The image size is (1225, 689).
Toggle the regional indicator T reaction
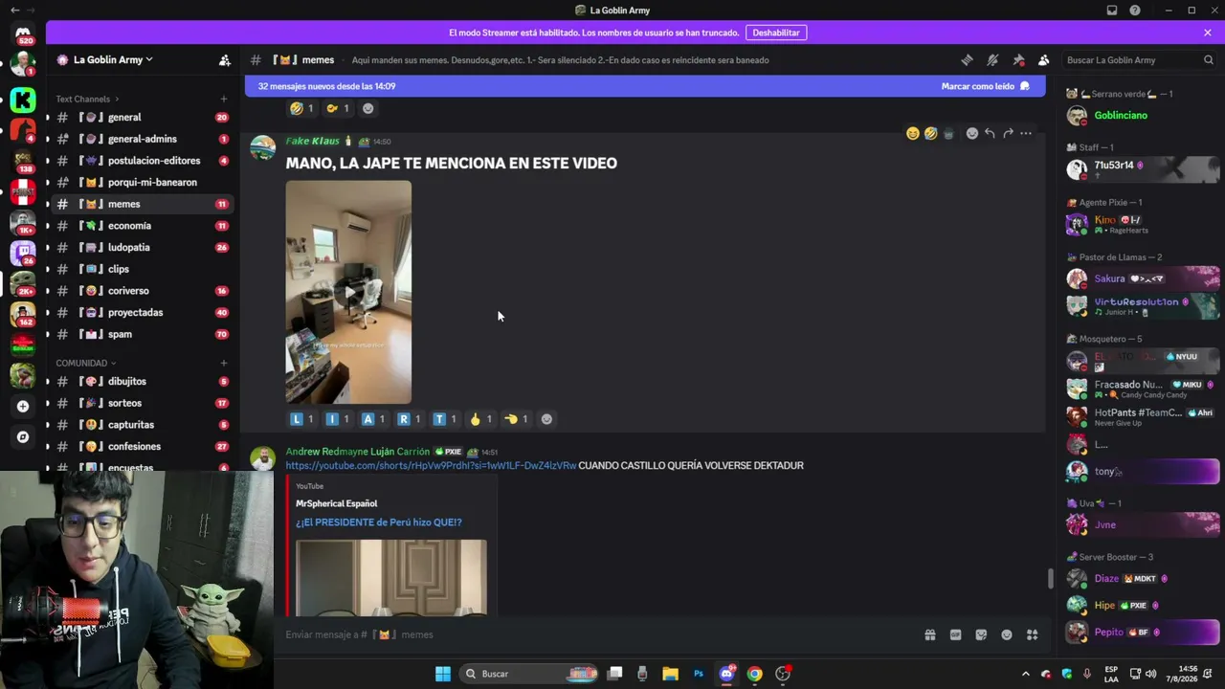pos(445,419)
